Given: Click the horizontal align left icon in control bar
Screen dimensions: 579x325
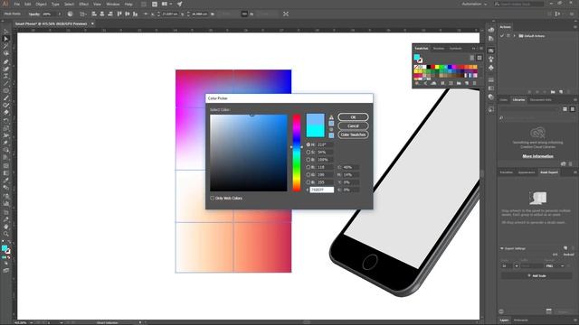Looking at the screenshot, I should coord(94,14).
